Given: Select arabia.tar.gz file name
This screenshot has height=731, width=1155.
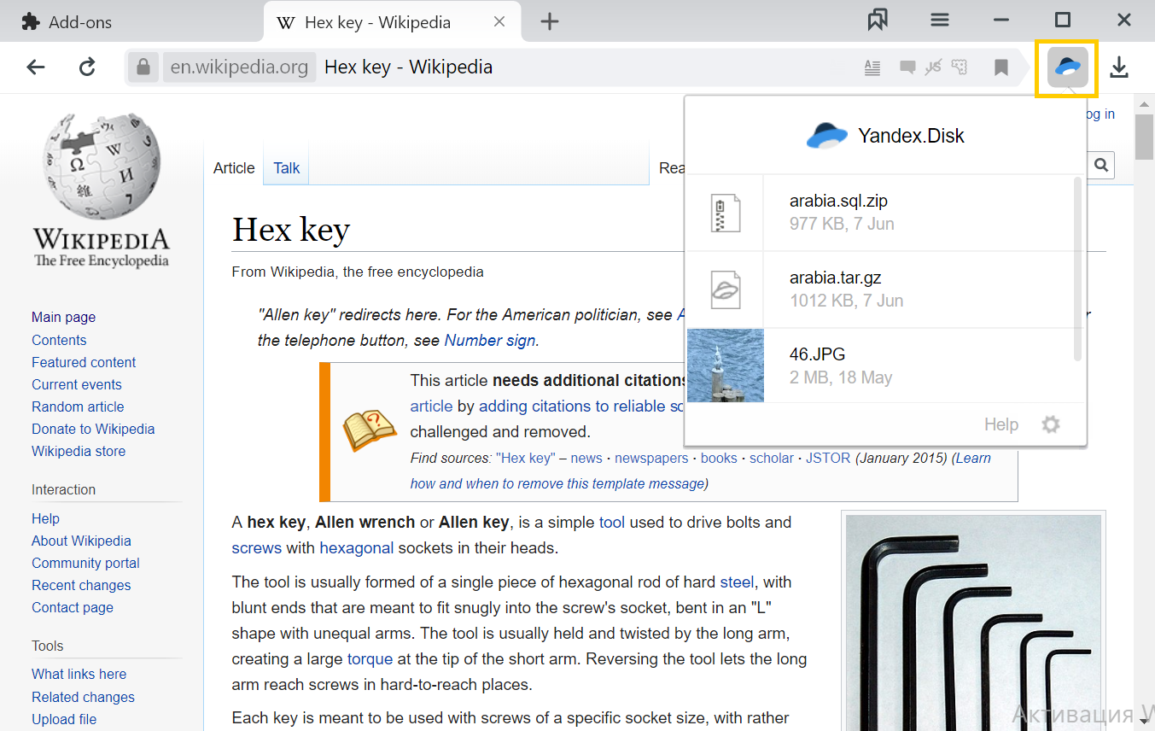Looking at the screenshot, I should click(835, 278).
